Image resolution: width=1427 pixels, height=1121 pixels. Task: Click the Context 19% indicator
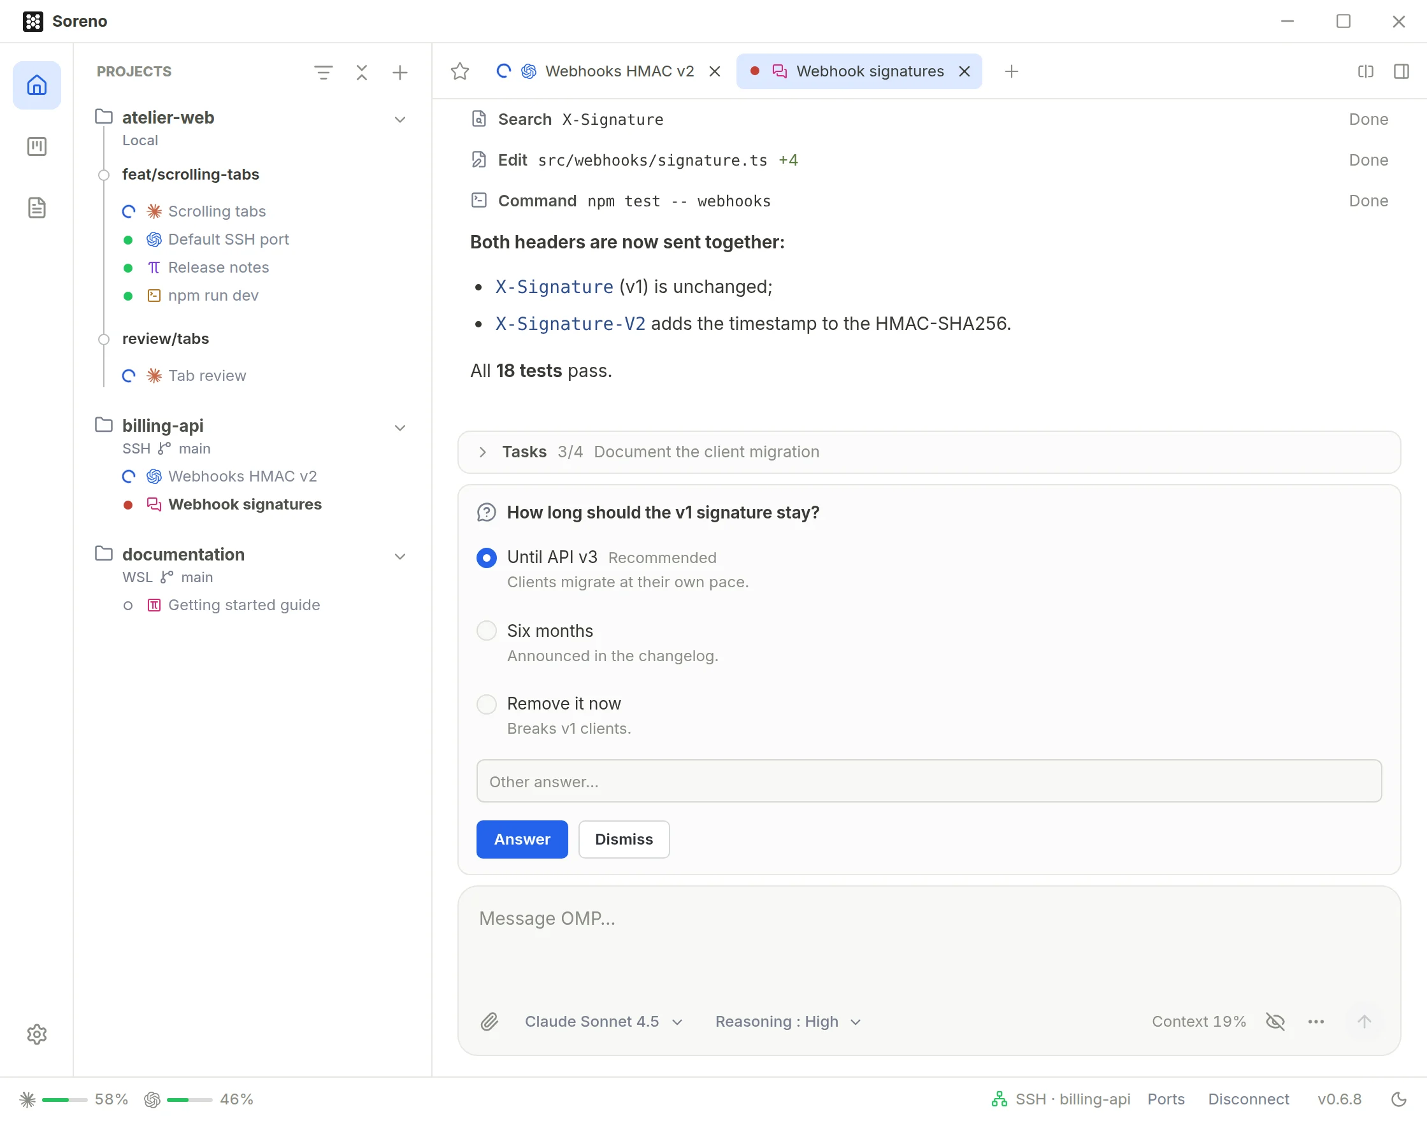(1198, 1022)
